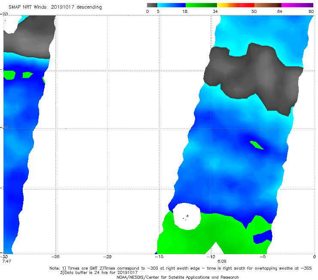Click the date "20191017" in the title
Image resolution: width=318 pixels, height=280 pixels.
point(62,7)
